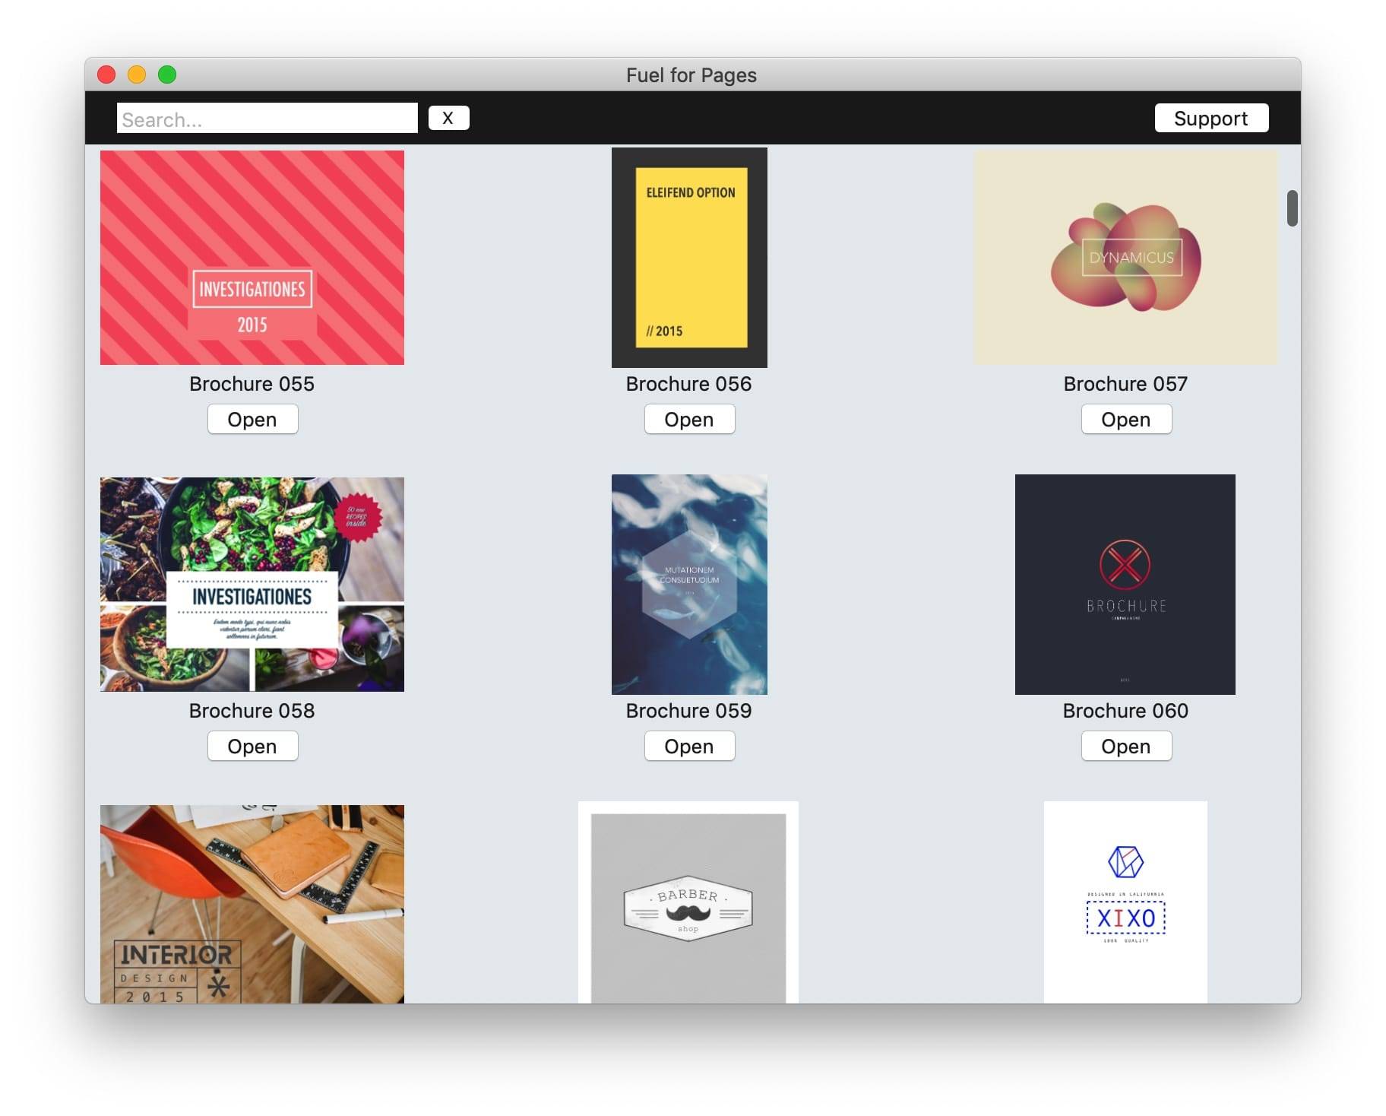Select the blue water Mutationem thumbnail
The width and height of the screenshot is (1386, 1116).
coord(689,584)
